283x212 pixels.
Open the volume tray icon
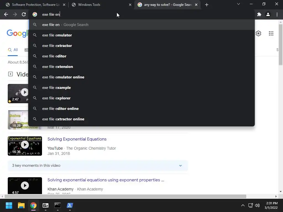pyautogui.click(x=257, y=205)
